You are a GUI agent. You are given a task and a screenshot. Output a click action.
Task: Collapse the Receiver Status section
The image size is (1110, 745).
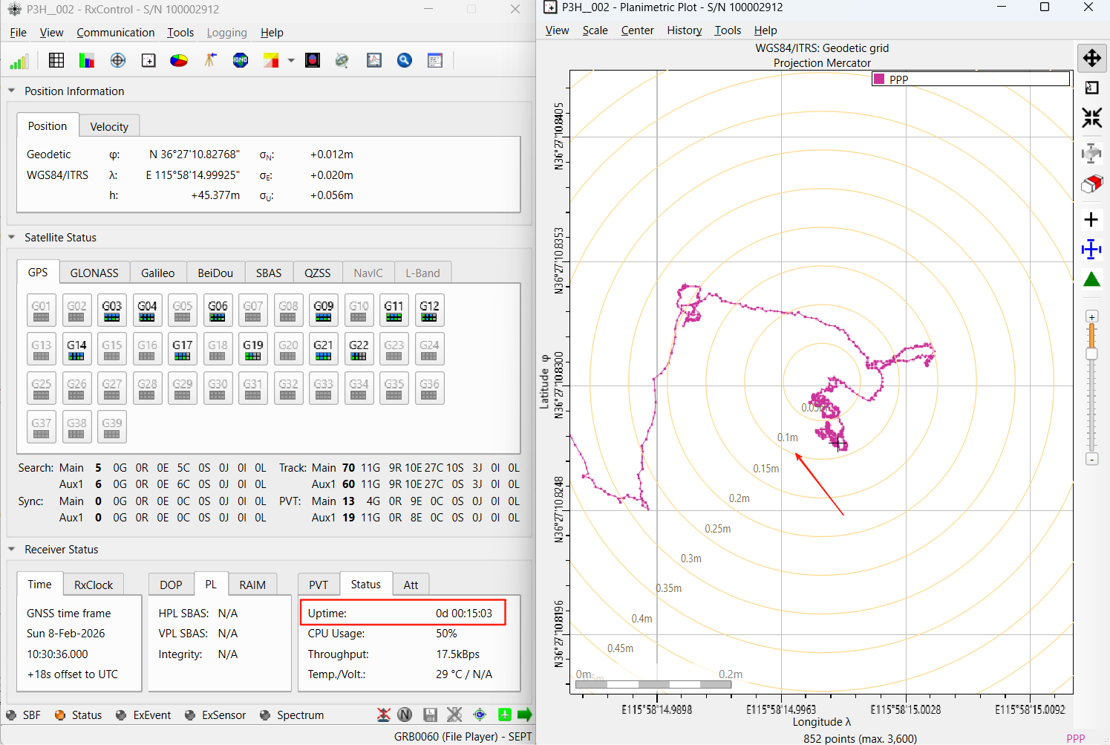[x=12, y=550]
